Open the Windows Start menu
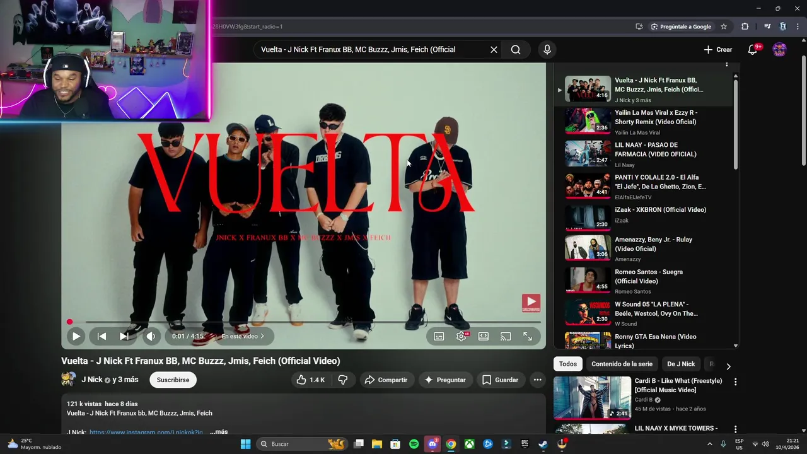The height and width of the screenshot is (454, 807). [x=246, y=444]
